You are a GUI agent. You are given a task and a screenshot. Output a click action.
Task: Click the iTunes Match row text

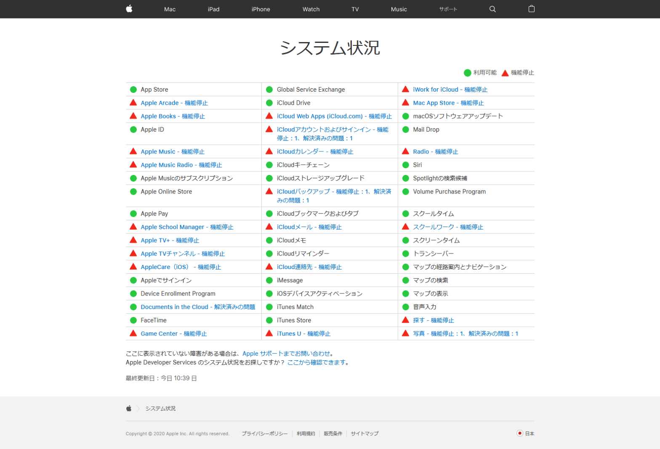click(295, 307)
